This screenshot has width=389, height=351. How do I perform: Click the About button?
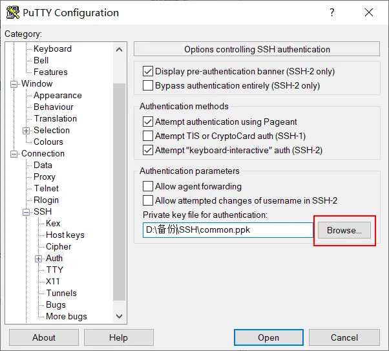pyautogui.click(x=44, y=337)
